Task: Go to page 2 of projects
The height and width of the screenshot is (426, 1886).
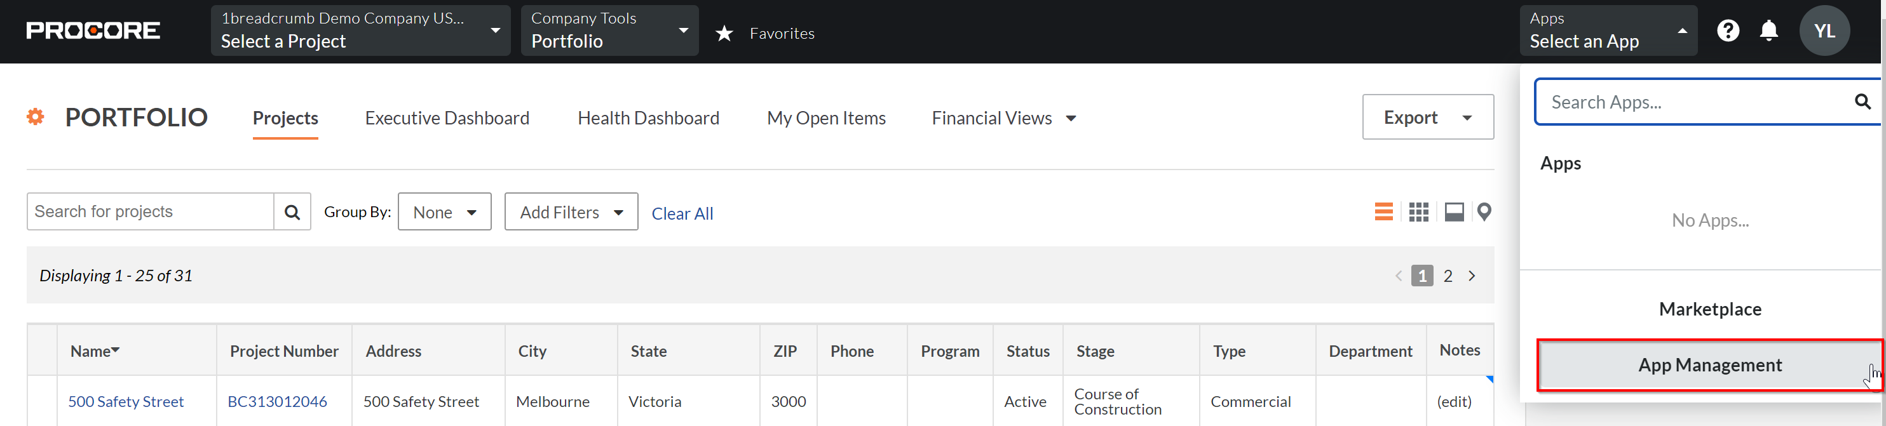Action: [x=1448, y=276]
